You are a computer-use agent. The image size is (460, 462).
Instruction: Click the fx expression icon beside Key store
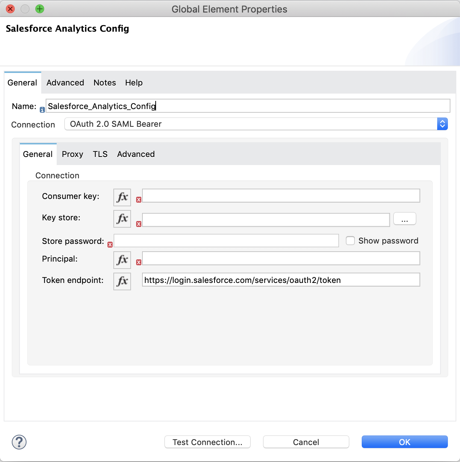(122, 218)
